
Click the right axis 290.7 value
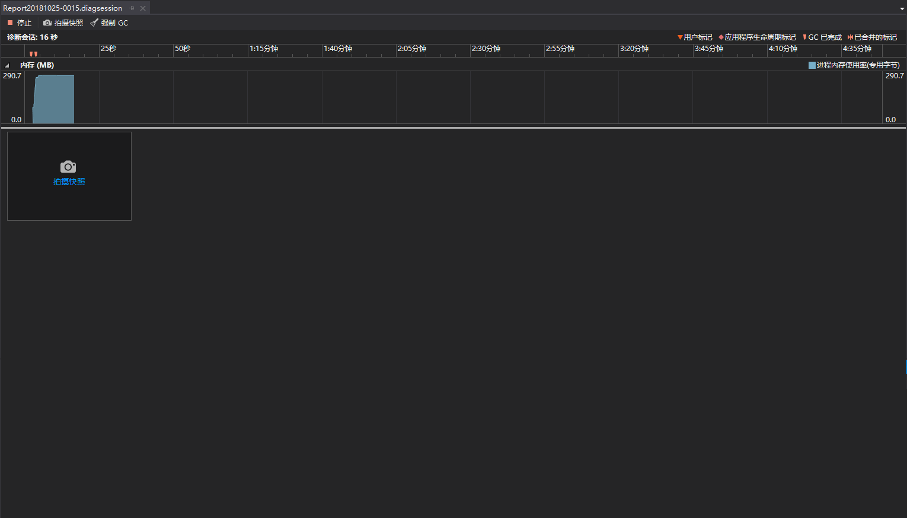click(x=895, y=76)
